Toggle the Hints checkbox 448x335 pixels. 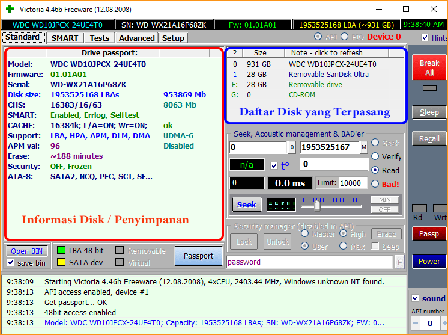pyautogui.click(x=425, y=37)
